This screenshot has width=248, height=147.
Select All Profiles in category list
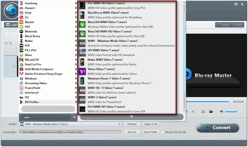(32, 102)
